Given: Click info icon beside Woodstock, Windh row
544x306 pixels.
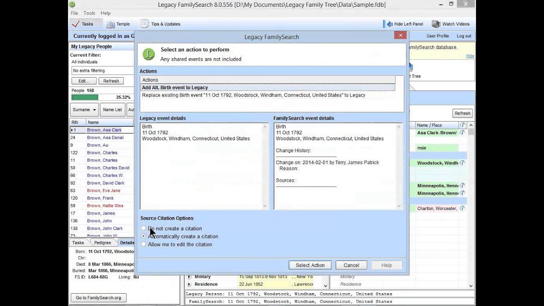Looking at the screenshot, I should [x=462, y=163].
